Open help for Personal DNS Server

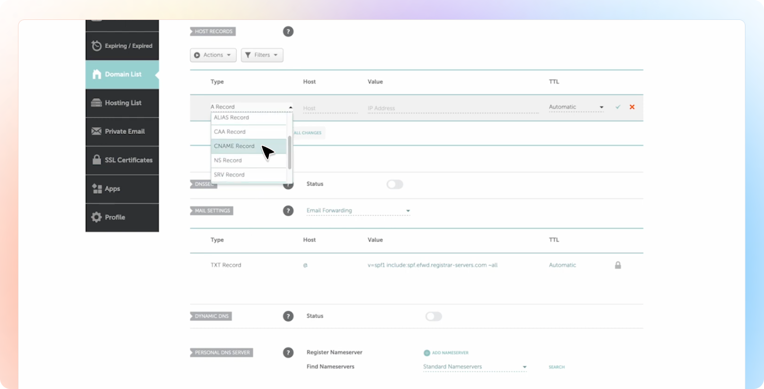(x=288, y=353)
